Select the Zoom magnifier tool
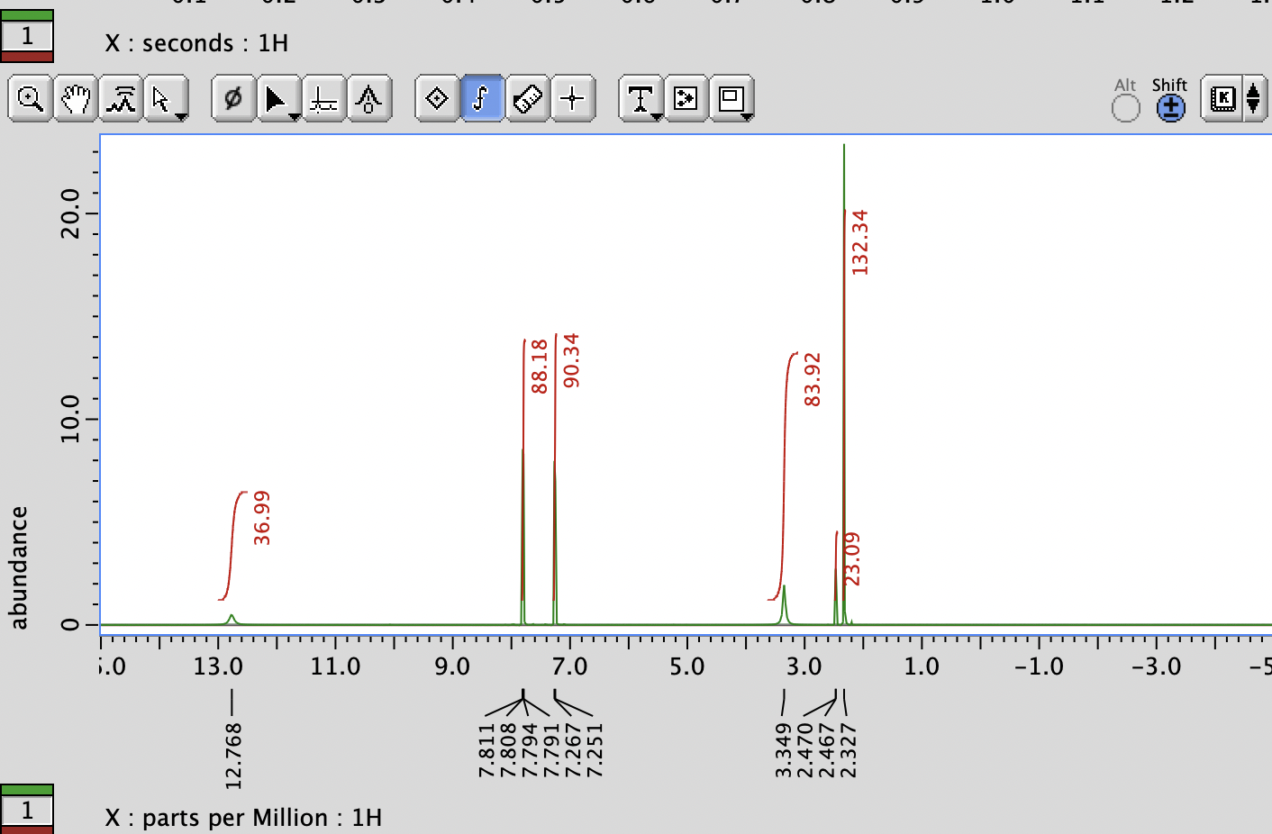This screenshot has width=1272, height=834. coord(30,99)
